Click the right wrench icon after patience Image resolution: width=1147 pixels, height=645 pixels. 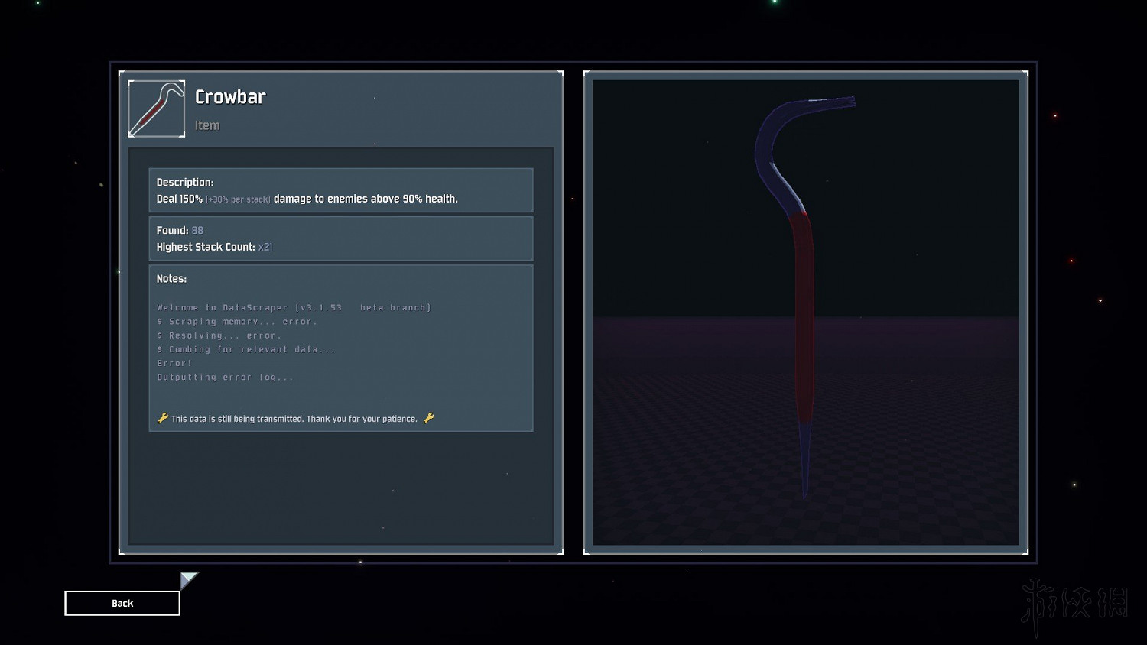(x=428, y=418)
